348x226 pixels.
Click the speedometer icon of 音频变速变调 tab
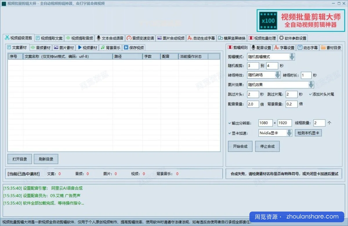point(129,38)
